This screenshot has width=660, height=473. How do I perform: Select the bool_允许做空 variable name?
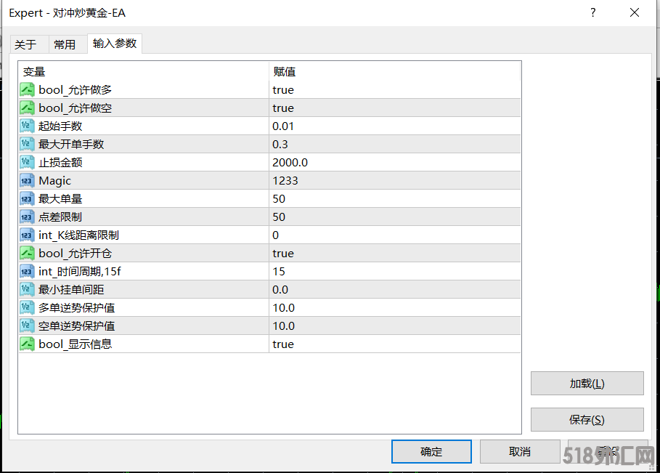pyautogui.click(x=75, y=108)
